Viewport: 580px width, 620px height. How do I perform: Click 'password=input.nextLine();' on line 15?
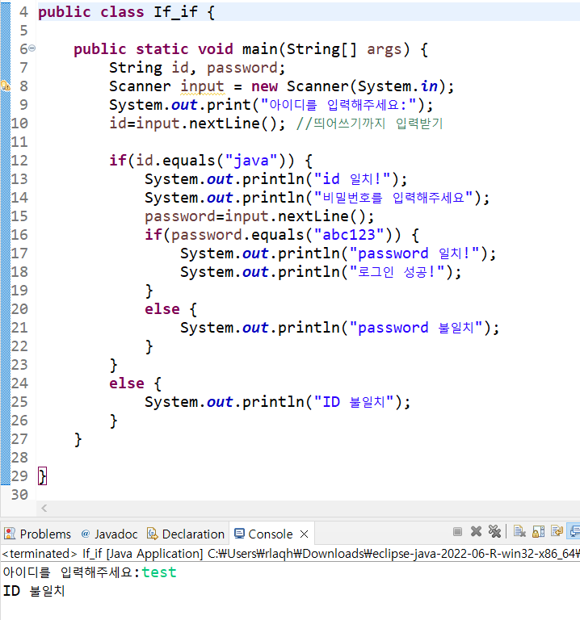[x=259, y=216]
